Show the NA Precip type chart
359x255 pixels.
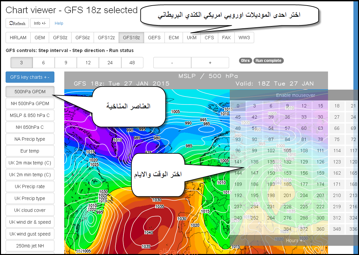(x=30, y=139)
